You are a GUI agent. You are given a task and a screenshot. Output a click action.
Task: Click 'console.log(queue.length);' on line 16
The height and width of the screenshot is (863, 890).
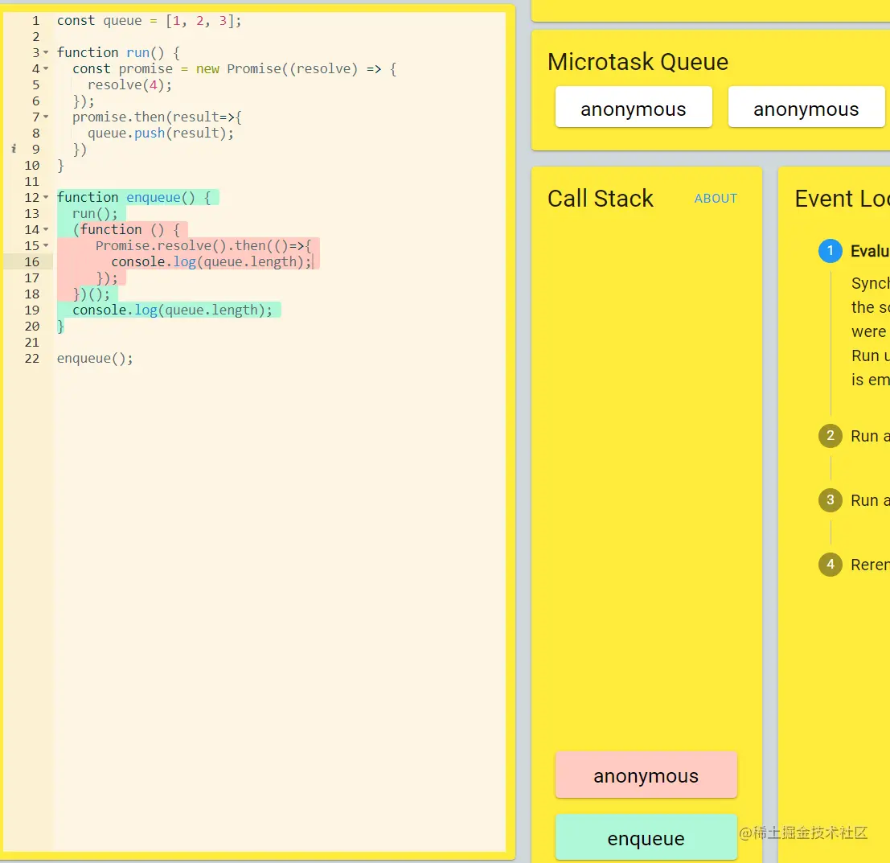pos(211,262)
